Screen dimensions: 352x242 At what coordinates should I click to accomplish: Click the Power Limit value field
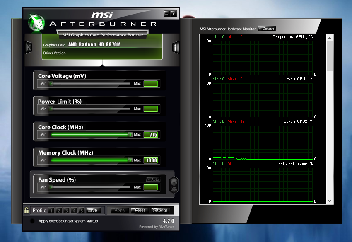pyautogui.click(x=151, y=109)
